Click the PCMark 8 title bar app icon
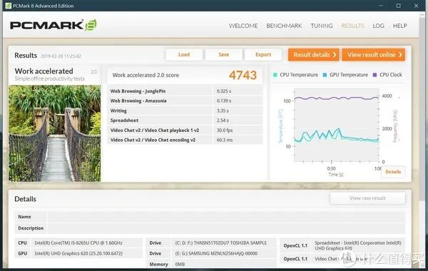Screen dimensions: 428x271 point(8,6)
